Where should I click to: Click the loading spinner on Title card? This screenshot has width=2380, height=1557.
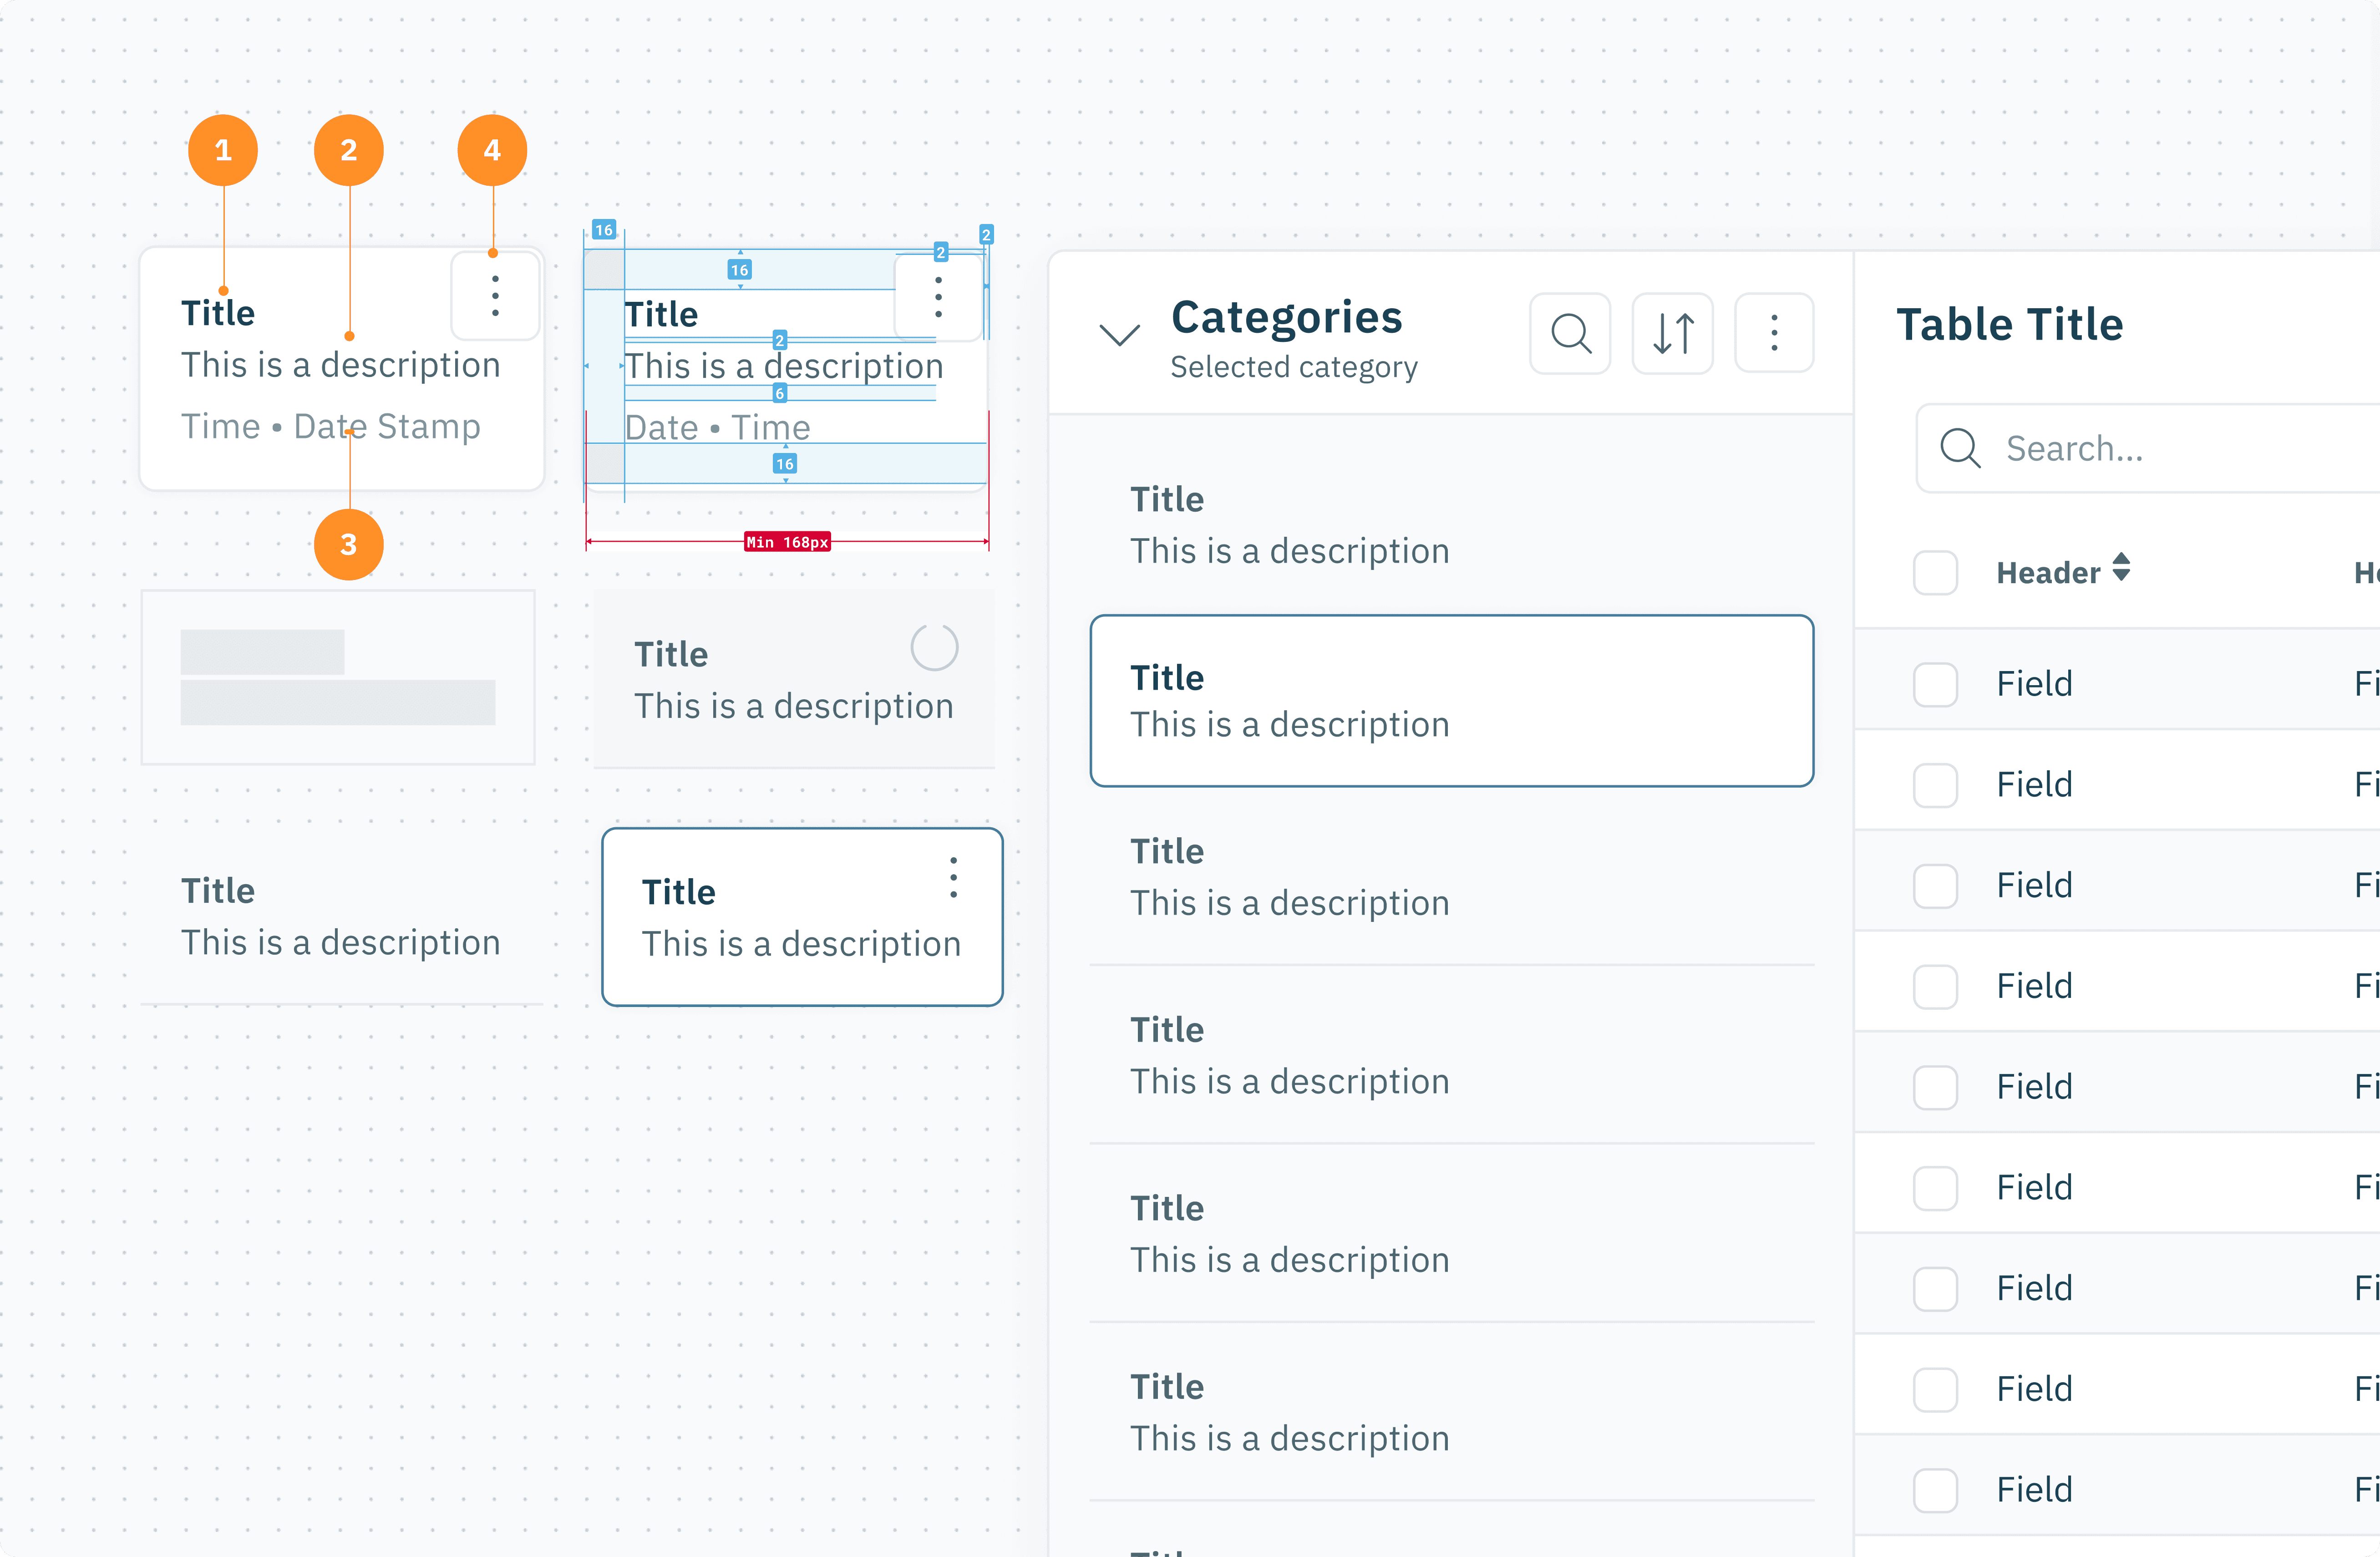click(x=934, y=647)
